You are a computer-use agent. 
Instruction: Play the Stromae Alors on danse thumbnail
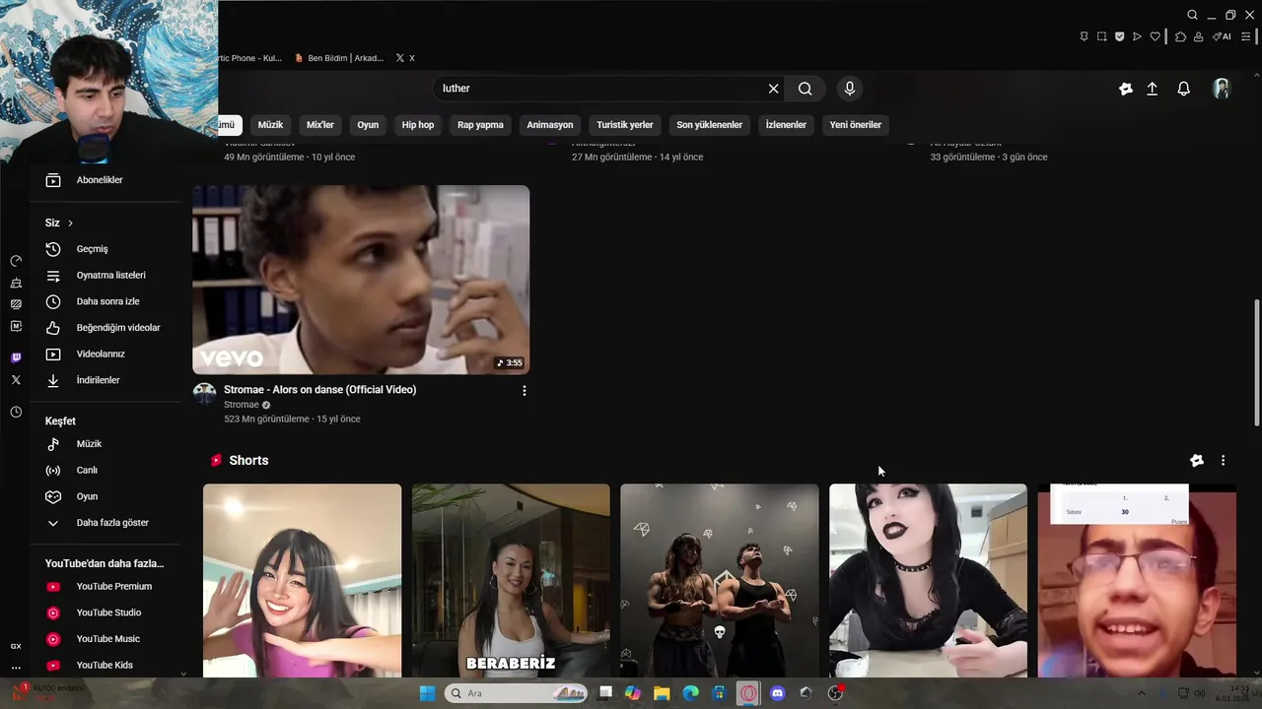[361, 280]
